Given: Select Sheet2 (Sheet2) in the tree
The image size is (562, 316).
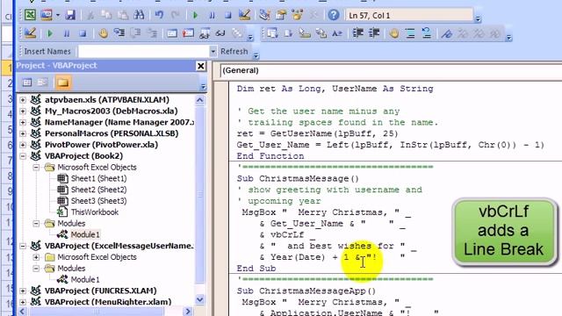Looking at the screenshot, I should 98,190.
